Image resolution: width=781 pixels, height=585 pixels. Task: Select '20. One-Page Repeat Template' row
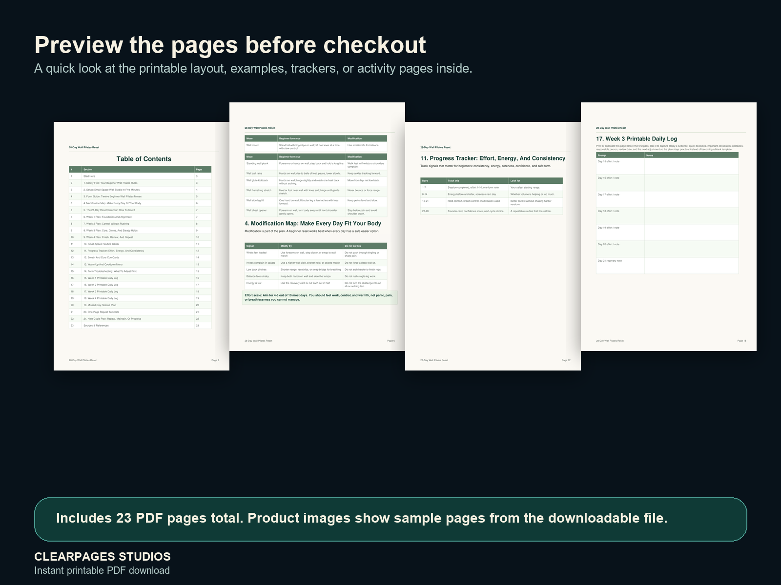click(140, 312)
